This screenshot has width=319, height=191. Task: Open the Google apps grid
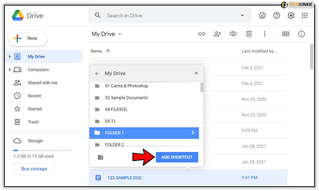pyautogui.click(x=305, y=15)
